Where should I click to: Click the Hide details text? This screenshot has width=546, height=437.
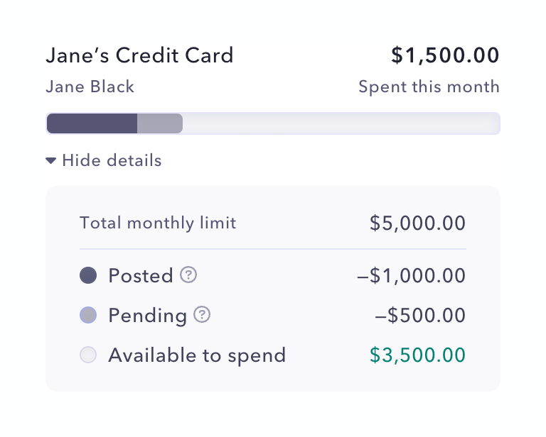[x=112, y=161]
